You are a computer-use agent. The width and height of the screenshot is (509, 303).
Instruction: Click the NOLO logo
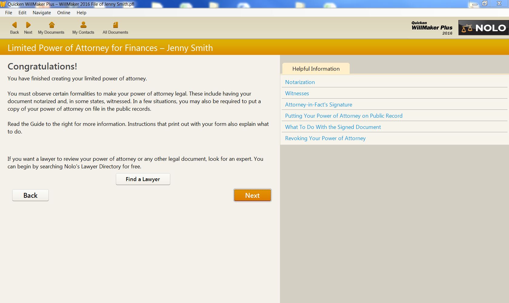tap(483, 28)
